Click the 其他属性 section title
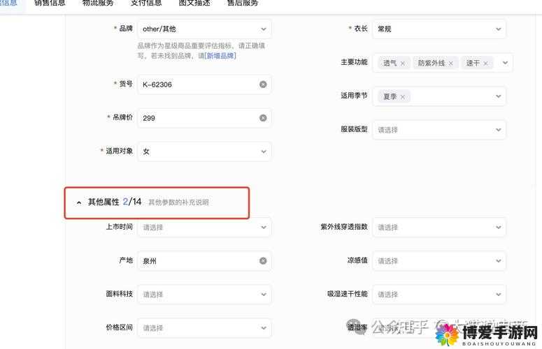Image resolution: width=542 pixels, height=349 pixels. (x=104, y=202)
